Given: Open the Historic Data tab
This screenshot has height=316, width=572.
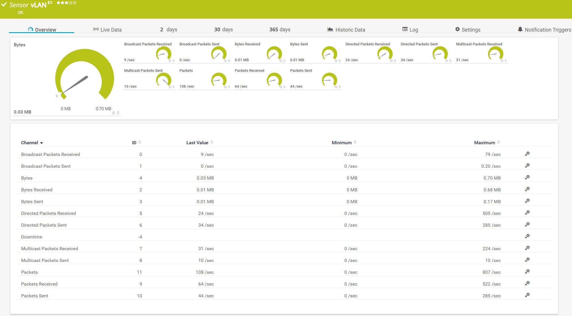Looking at the screenshot, I should coord(346,30).
